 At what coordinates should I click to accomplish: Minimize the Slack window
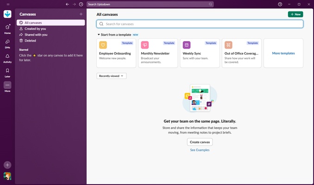(x=289, y=4)
